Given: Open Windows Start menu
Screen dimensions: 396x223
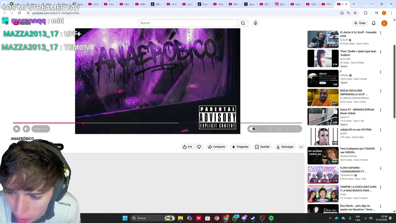Looking at the screenshot, I should click(125, 218).
